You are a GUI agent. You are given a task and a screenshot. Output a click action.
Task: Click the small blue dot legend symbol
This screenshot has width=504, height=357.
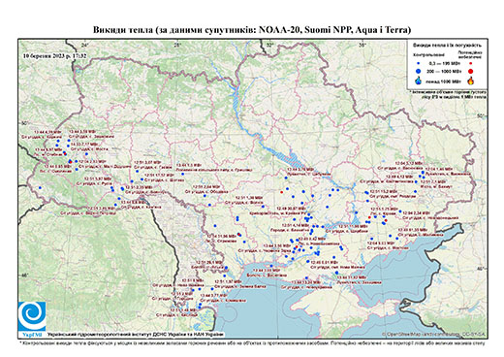(419, 63)
